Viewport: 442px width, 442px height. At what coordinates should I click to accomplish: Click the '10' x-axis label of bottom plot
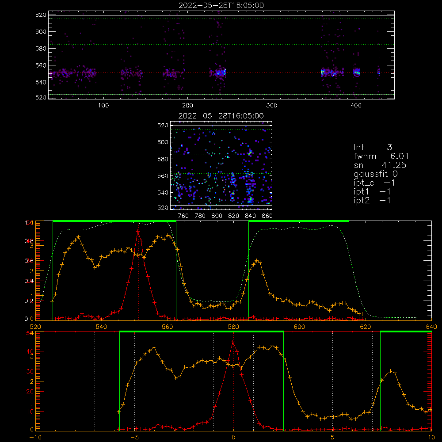click(x=431, y=437)
